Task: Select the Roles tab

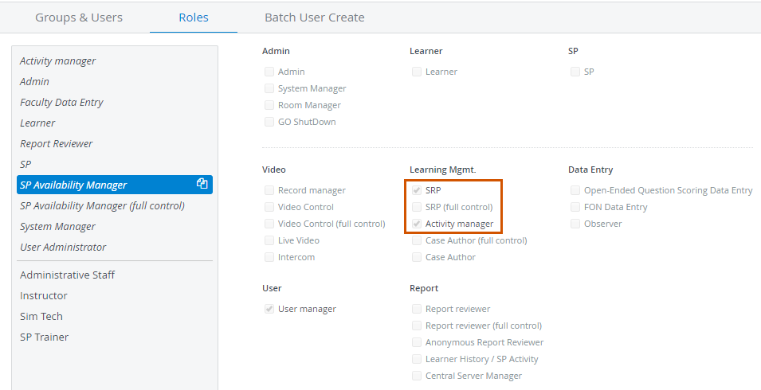Action: pos(194,18)
